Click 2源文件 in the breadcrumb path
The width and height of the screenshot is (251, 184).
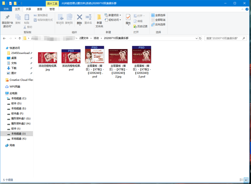click(84, 38)
